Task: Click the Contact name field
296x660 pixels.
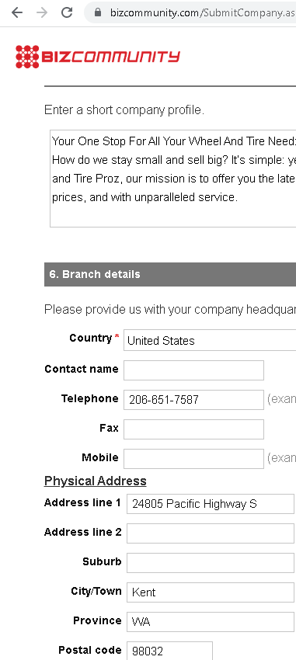Action: point(193,370)
